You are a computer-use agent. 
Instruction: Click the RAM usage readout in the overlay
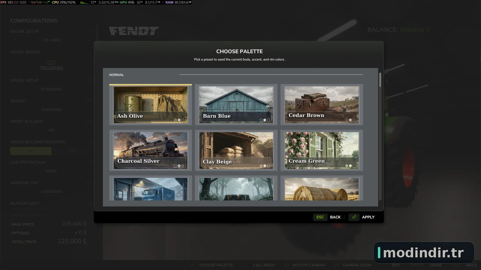pos(178,2)
